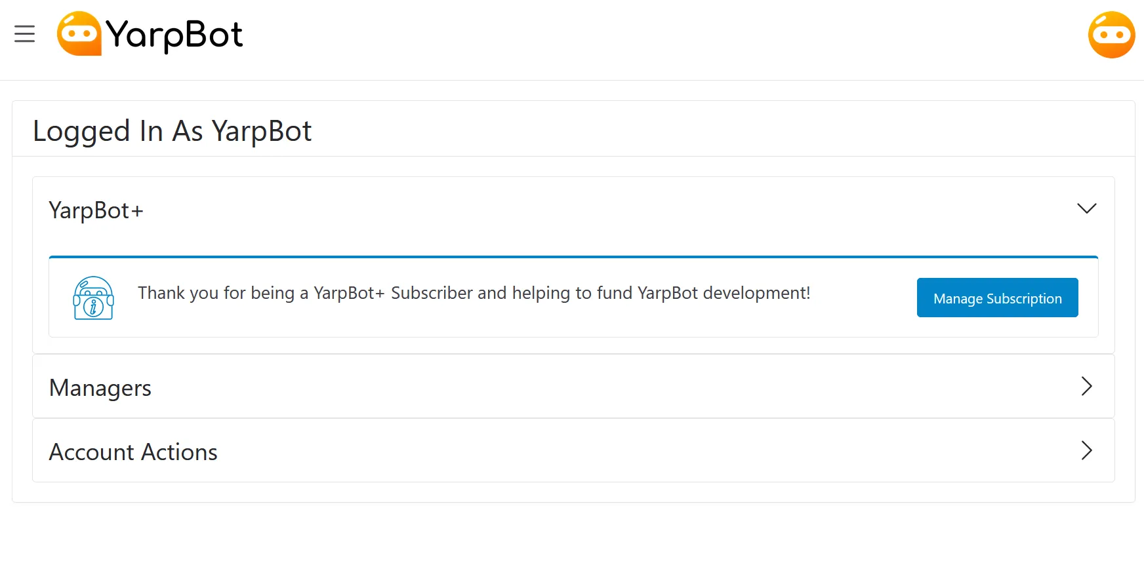The height and width of the screenshot is (582, 1144).
Task: Click the chevron arrow next to Account Actions
Action: 1086,450
